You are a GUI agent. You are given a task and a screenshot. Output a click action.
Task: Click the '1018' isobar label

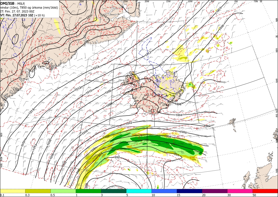pyautogui.click(x=44, y=45)
